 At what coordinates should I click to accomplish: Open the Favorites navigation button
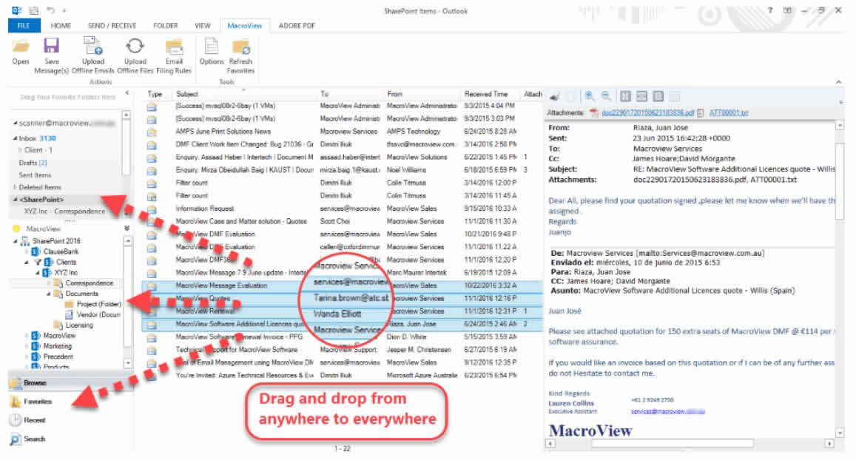click(37, 402)
